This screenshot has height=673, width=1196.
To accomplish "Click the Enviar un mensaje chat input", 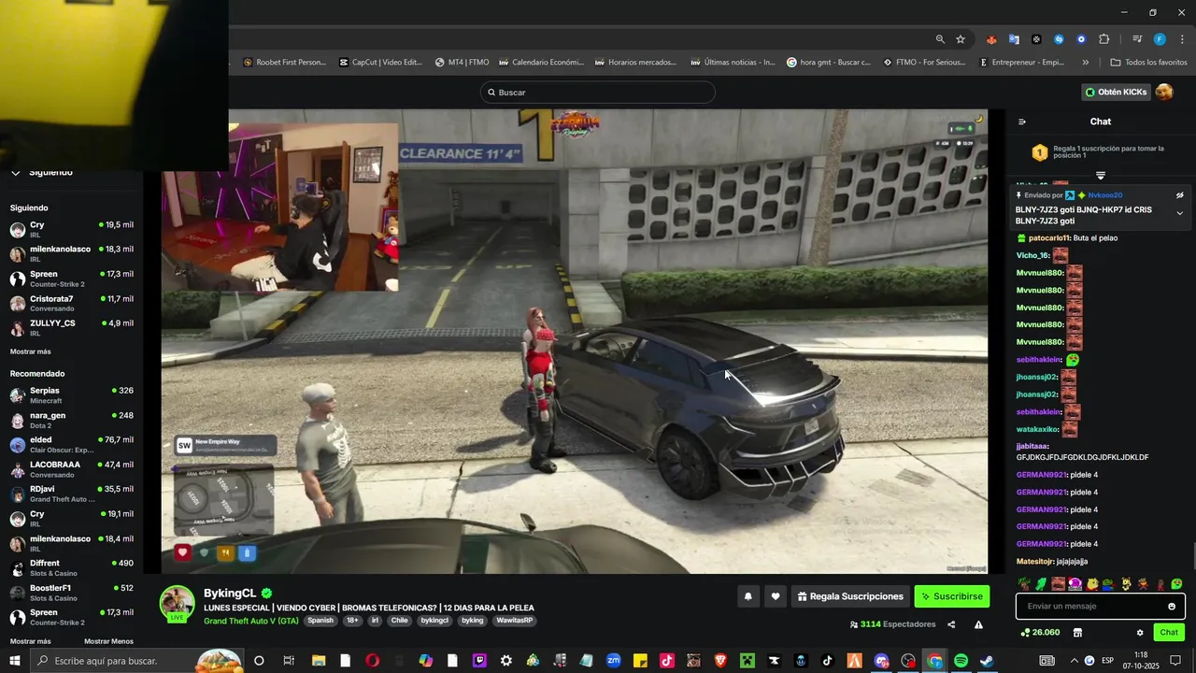I will (1100, 607).
